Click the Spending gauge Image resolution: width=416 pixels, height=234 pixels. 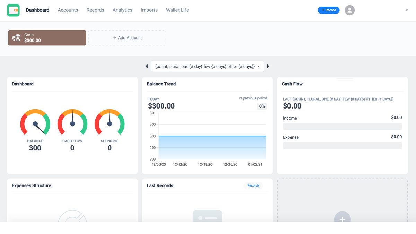coord(110,123)
